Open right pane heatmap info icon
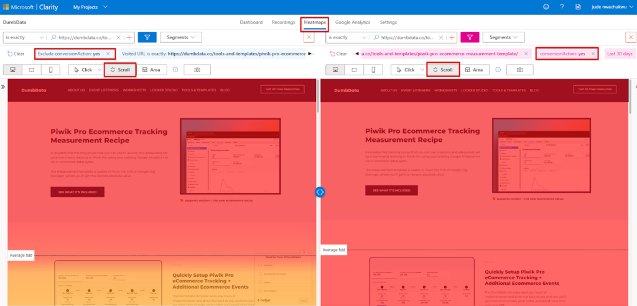This screenshot has height=306, width=637. [x=498, y=70]
